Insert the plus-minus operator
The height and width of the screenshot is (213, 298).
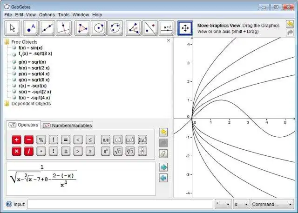click(x=66, y=151)
